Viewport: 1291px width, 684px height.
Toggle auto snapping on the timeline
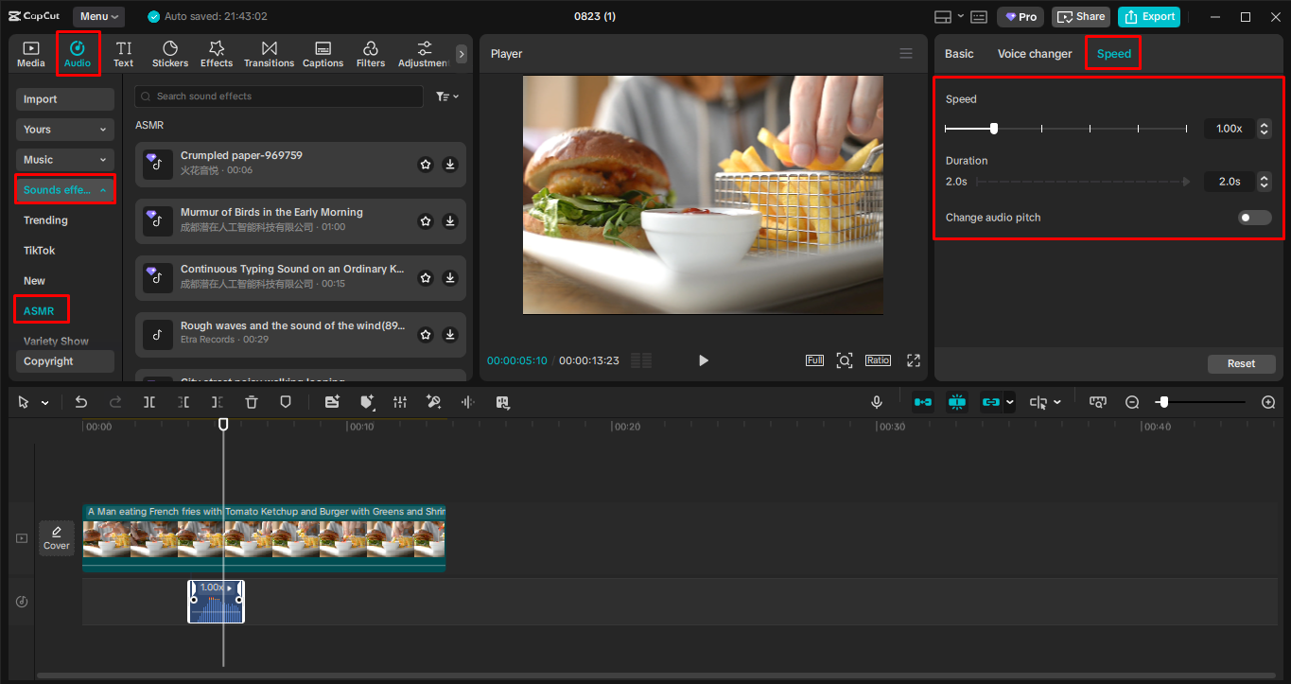click(957, 402)
